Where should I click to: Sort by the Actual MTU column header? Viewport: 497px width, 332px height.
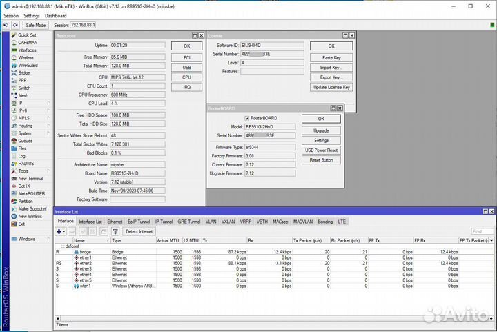tap(169, 240)
